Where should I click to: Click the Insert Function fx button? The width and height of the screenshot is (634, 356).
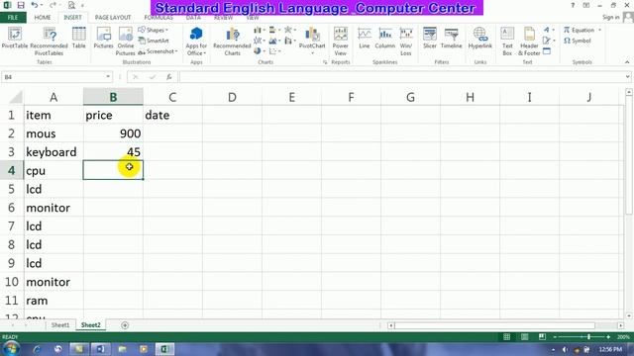tap(169, 77)
